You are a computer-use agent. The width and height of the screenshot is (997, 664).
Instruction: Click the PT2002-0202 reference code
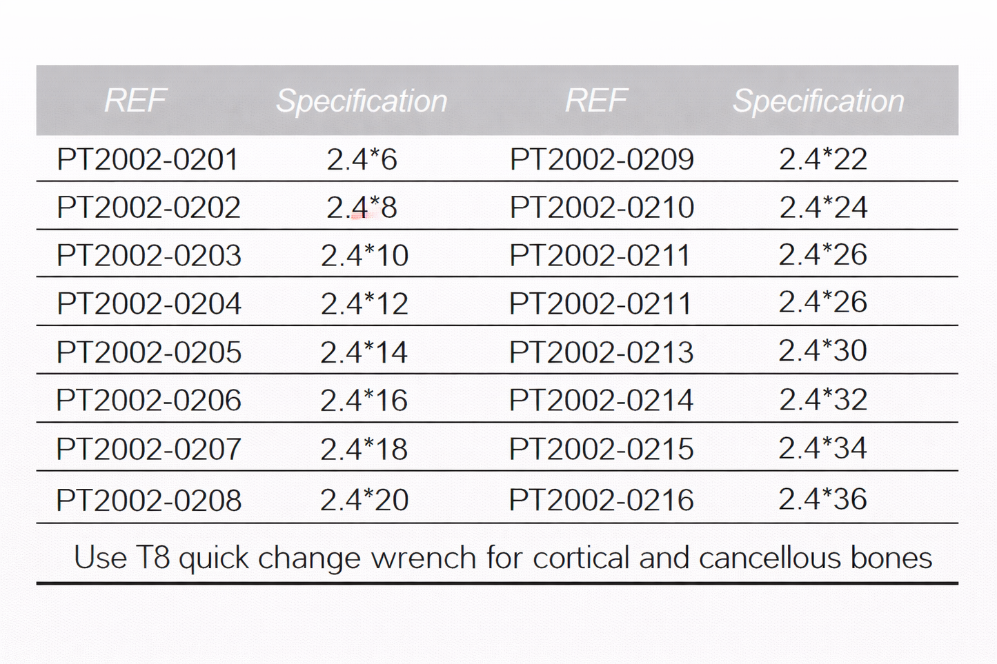click(x=148, y=208)
